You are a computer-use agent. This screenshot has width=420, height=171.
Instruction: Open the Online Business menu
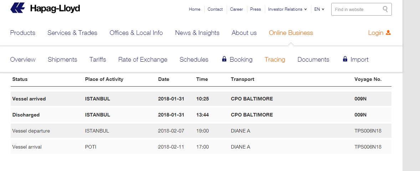[x=291, y=33]
